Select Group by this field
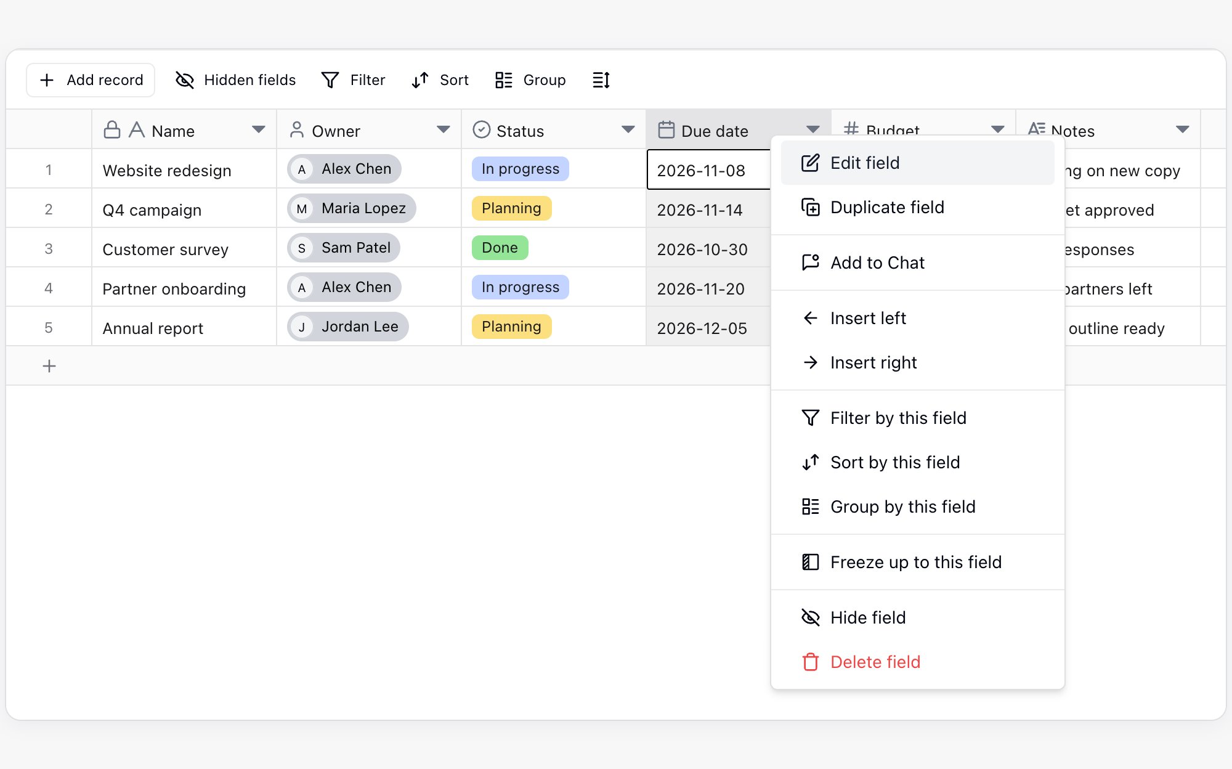This screenshot has width=1232, height=769. (x=917, y=507)
